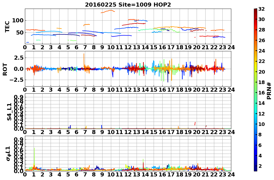Click the 8 label on the PRN colorbar
This screenshot has width=274, height=180.
260,135
